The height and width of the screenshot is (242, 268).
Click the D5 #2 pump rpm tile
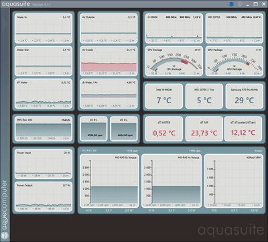[124, 129]
